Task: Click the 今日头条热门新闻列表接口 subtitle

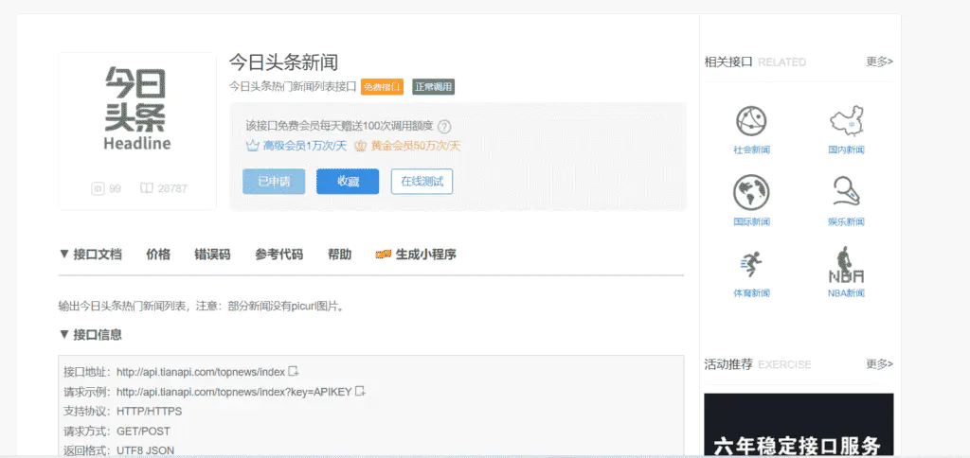Action: coord(293,86)
